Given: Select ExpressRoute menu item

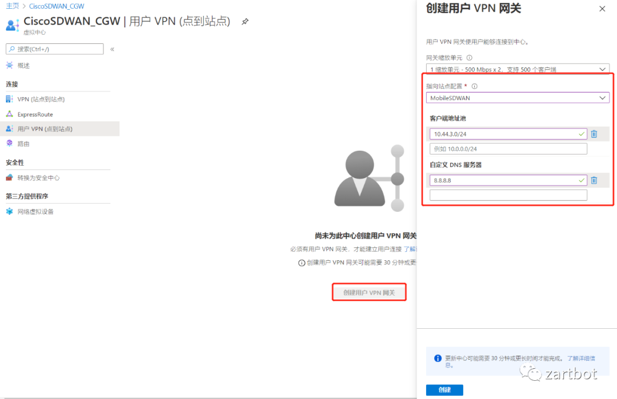Looking at the screenshot, I should [x=35, y=114].
